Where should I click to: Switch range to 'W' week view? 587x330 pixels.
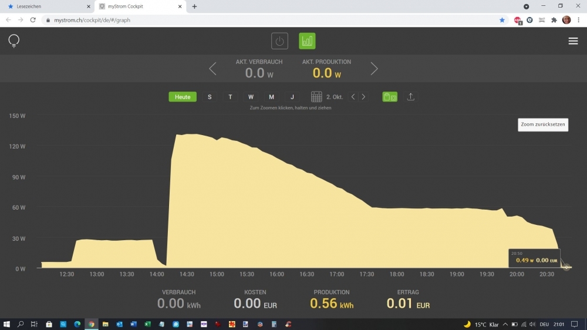point(251,97)
